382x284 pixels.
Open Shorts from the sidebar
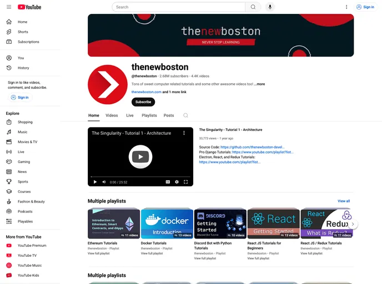tap(22, 32)
